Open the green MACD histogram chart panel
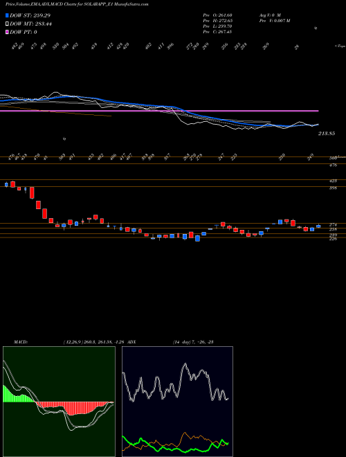 point(59,402)
